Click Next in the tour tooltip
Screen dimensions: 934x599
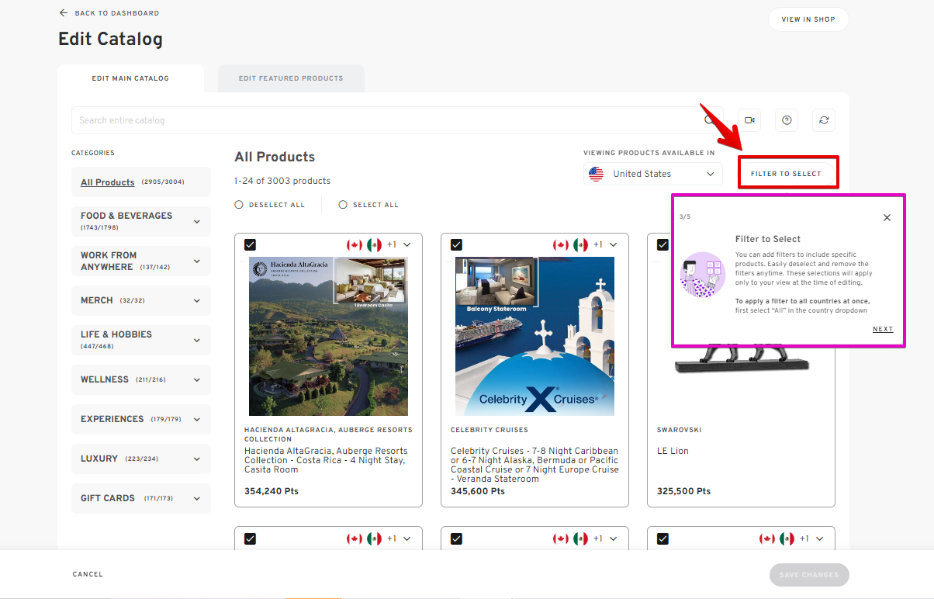882,329
